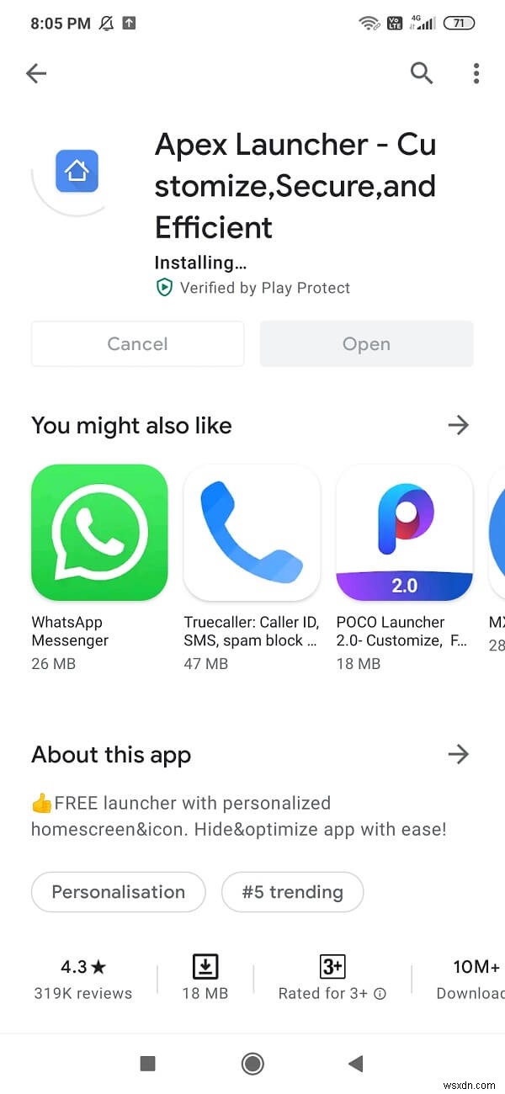Open the WhatsApp Messenger app icon

pos(99,533)
